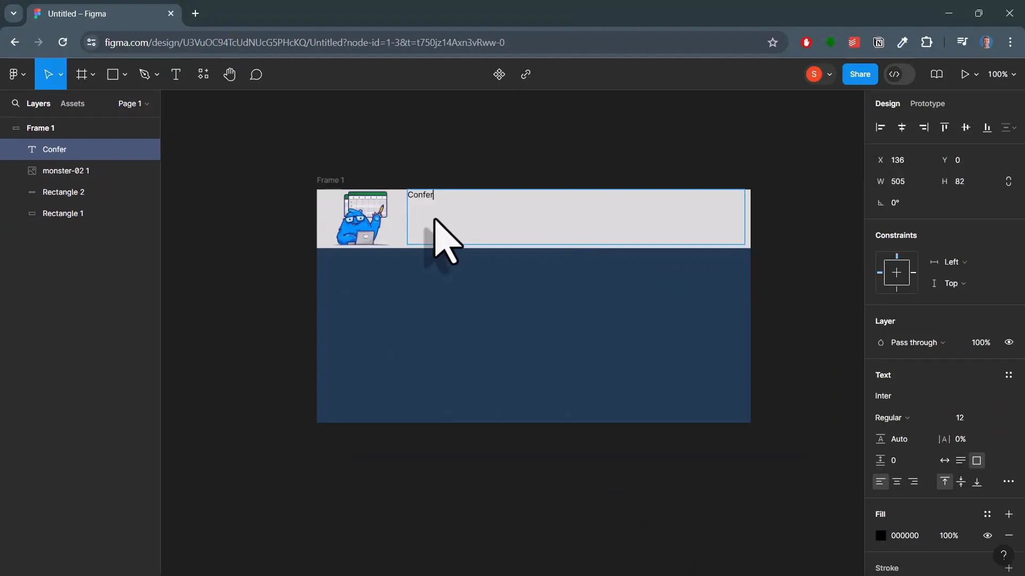Click the copy link icon
The height and width of the screenshot is (576, 1025).
(525, 74)
